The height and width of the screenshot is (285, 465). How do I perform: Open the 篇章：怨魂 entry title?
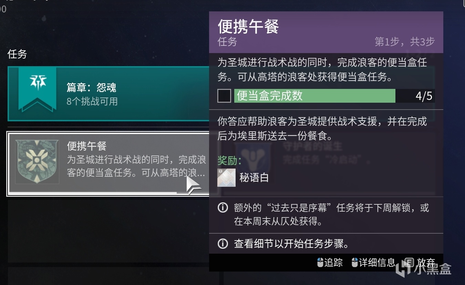91,88
